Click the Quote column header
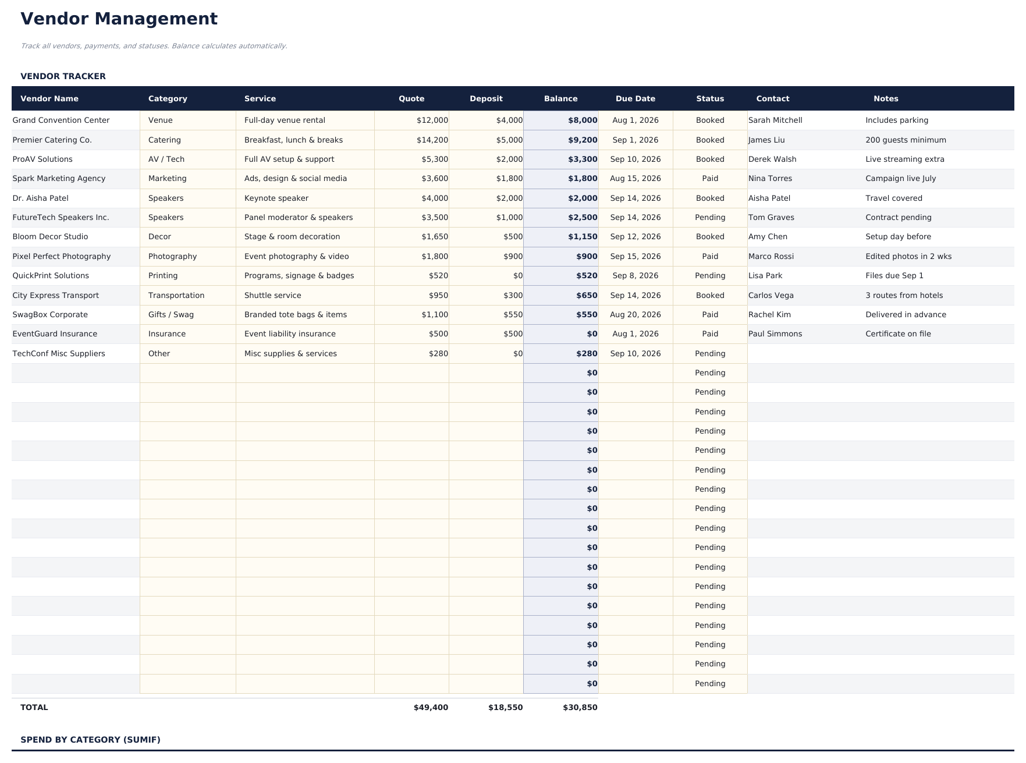This screenshot has height=763, width=1026. point(411,98)
